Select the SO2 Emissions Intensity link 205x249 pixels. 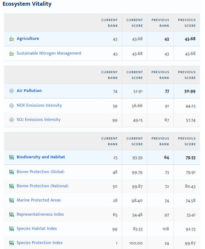pyautogui.click(x=38, y=120)
